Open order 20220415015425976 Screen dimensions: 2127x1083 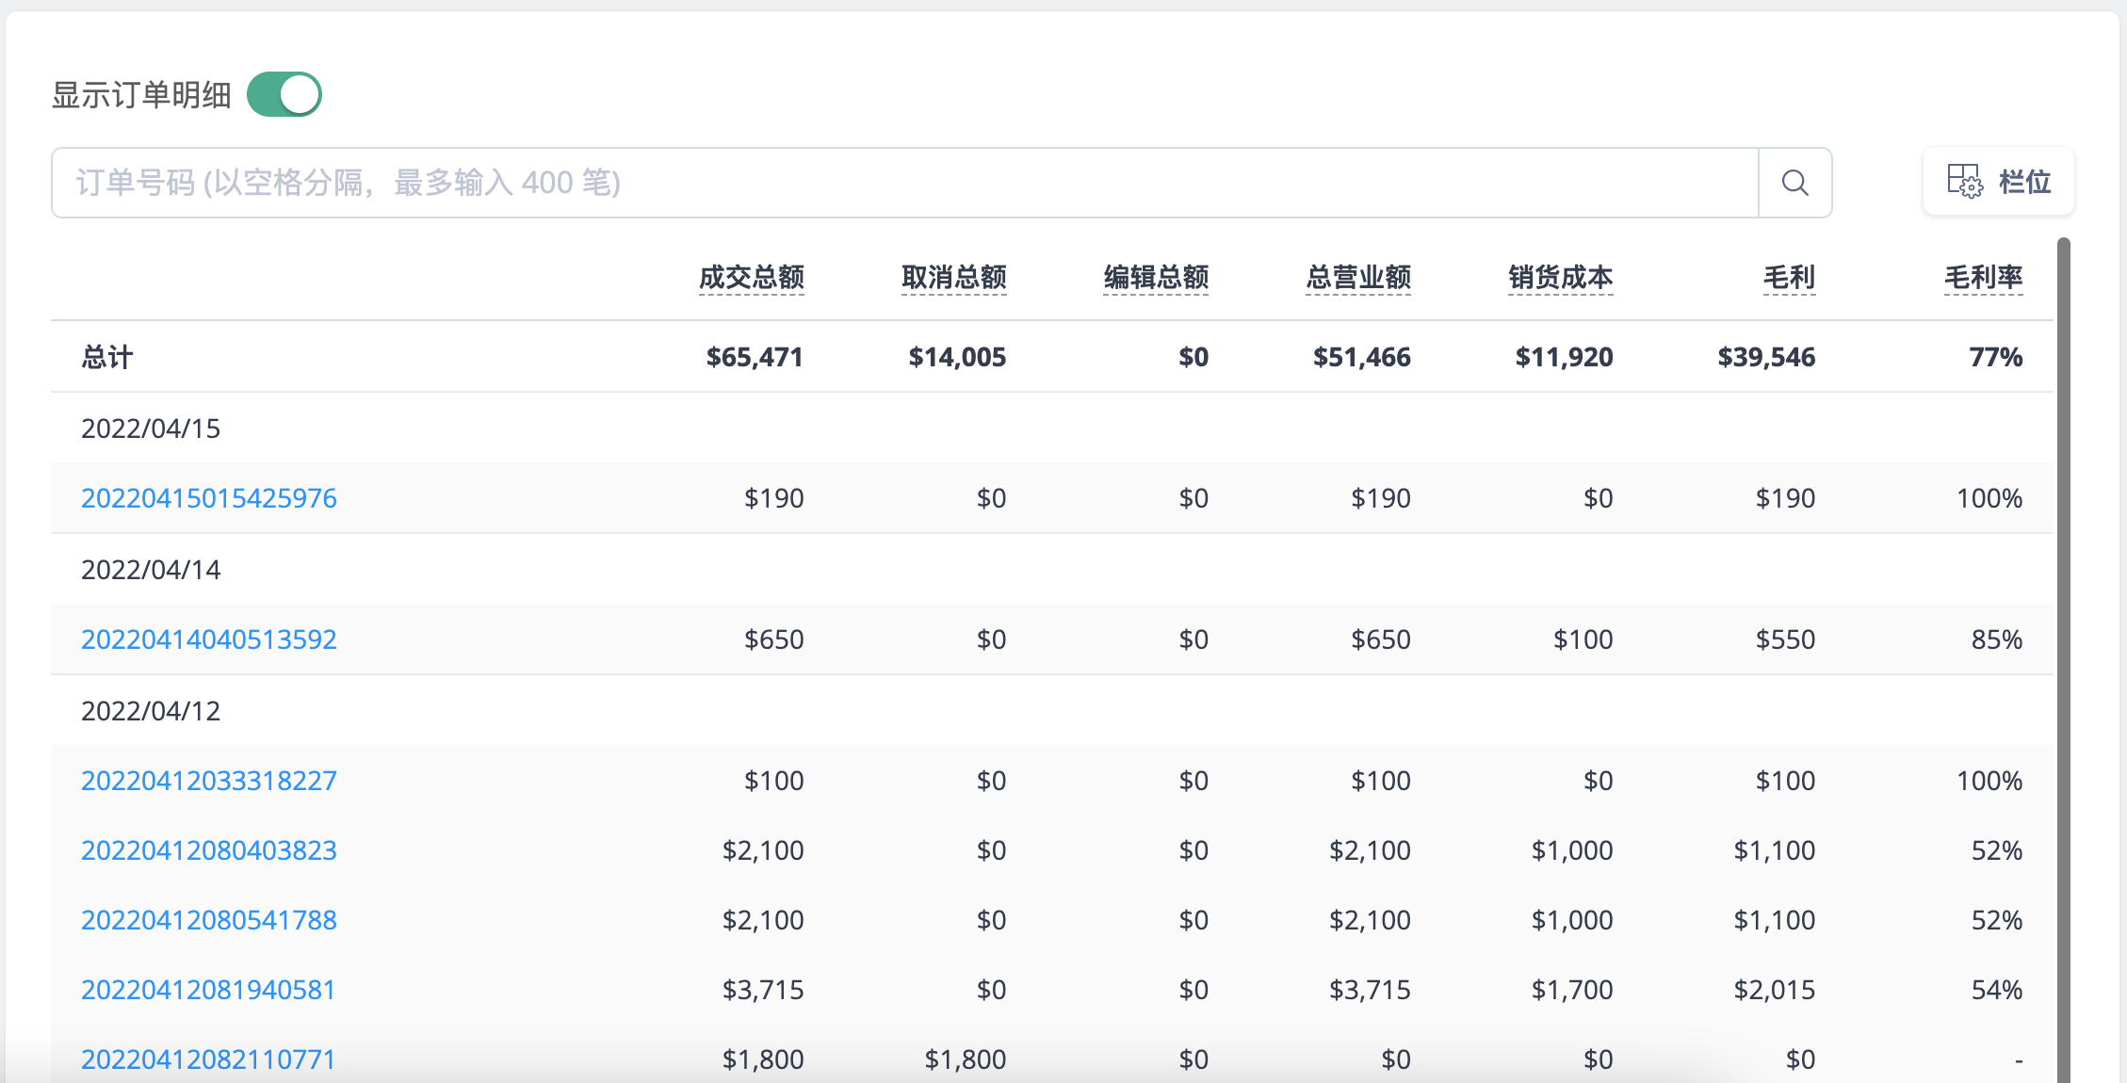coord(209,498)
